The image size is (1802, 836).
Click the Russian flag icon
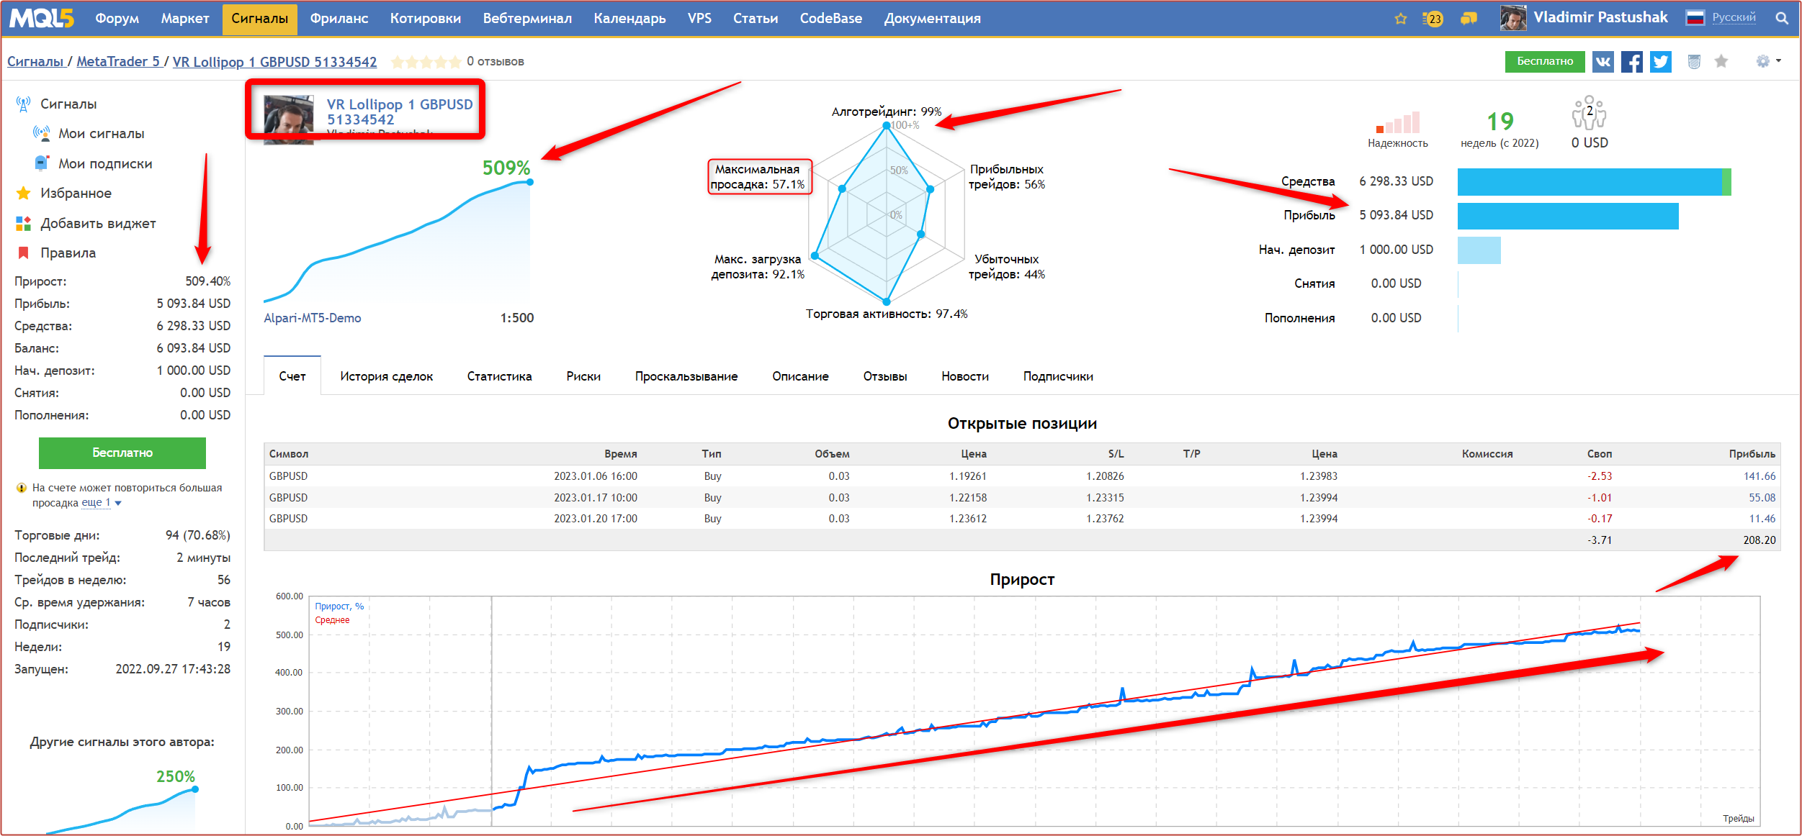pos(1695,18)
